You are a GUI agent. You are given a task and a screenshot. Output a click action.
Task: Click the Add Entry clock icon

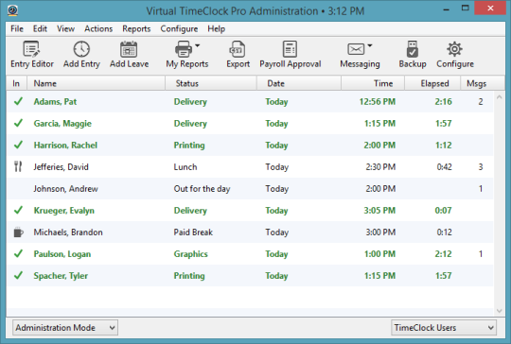81,49
